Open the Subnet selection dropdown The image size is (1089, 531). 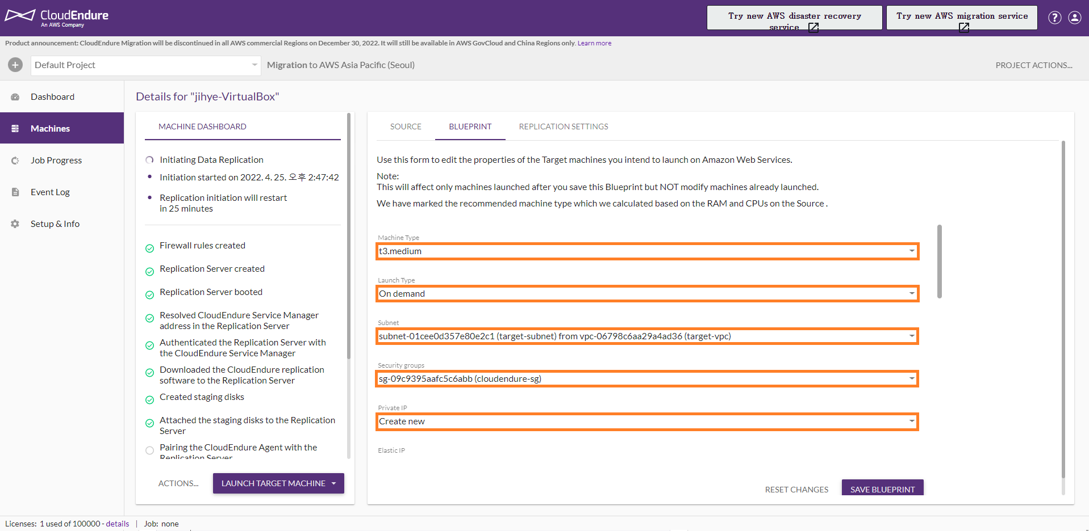coord(647,336)
